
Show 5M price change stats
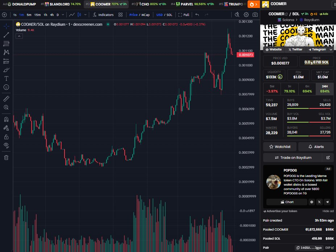[x=272, y=89]
